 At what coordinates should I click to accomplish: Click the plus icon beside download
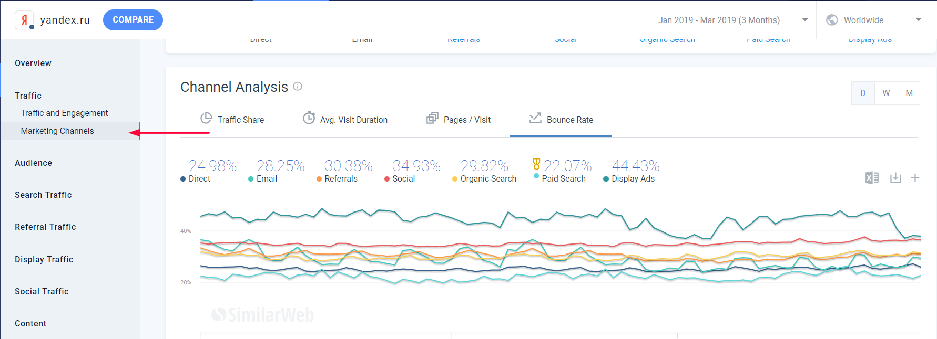click(x=915, y=178)
